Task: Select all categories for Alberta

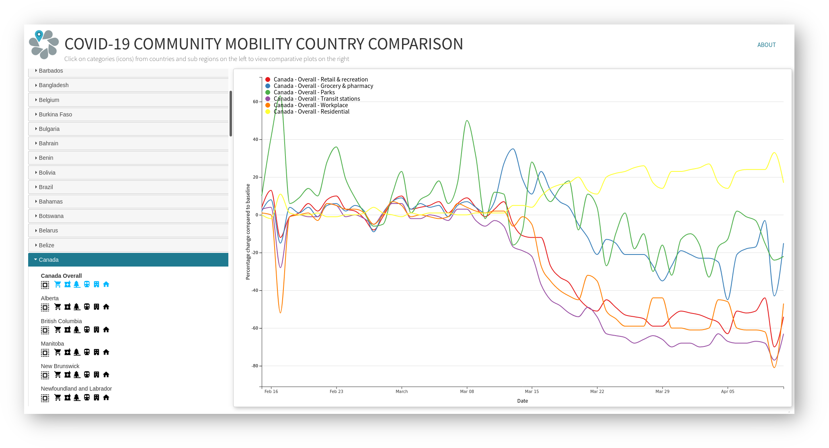Action: [x=45, y=307]
